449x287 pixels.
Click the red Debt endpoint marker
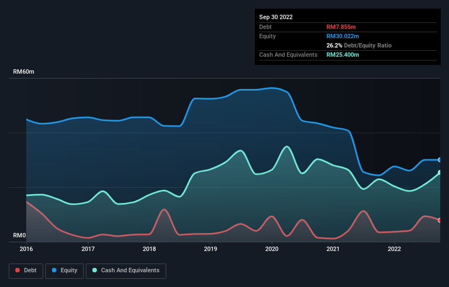pos(440,220)
